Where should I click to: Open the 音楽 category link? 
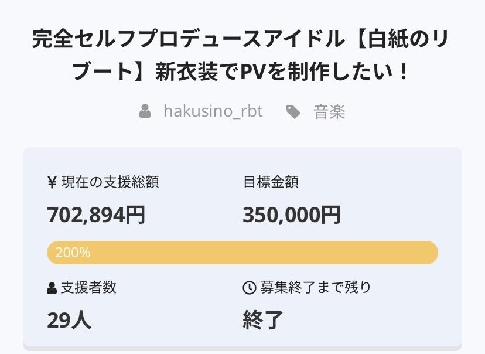pos(329,111)
